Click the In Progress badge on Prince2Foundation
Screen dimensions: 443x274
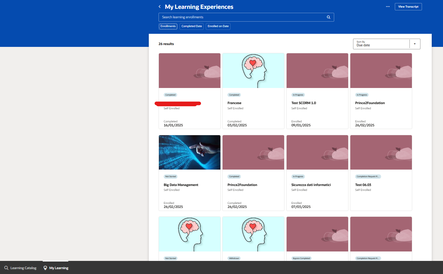click(x=362, y=95)
